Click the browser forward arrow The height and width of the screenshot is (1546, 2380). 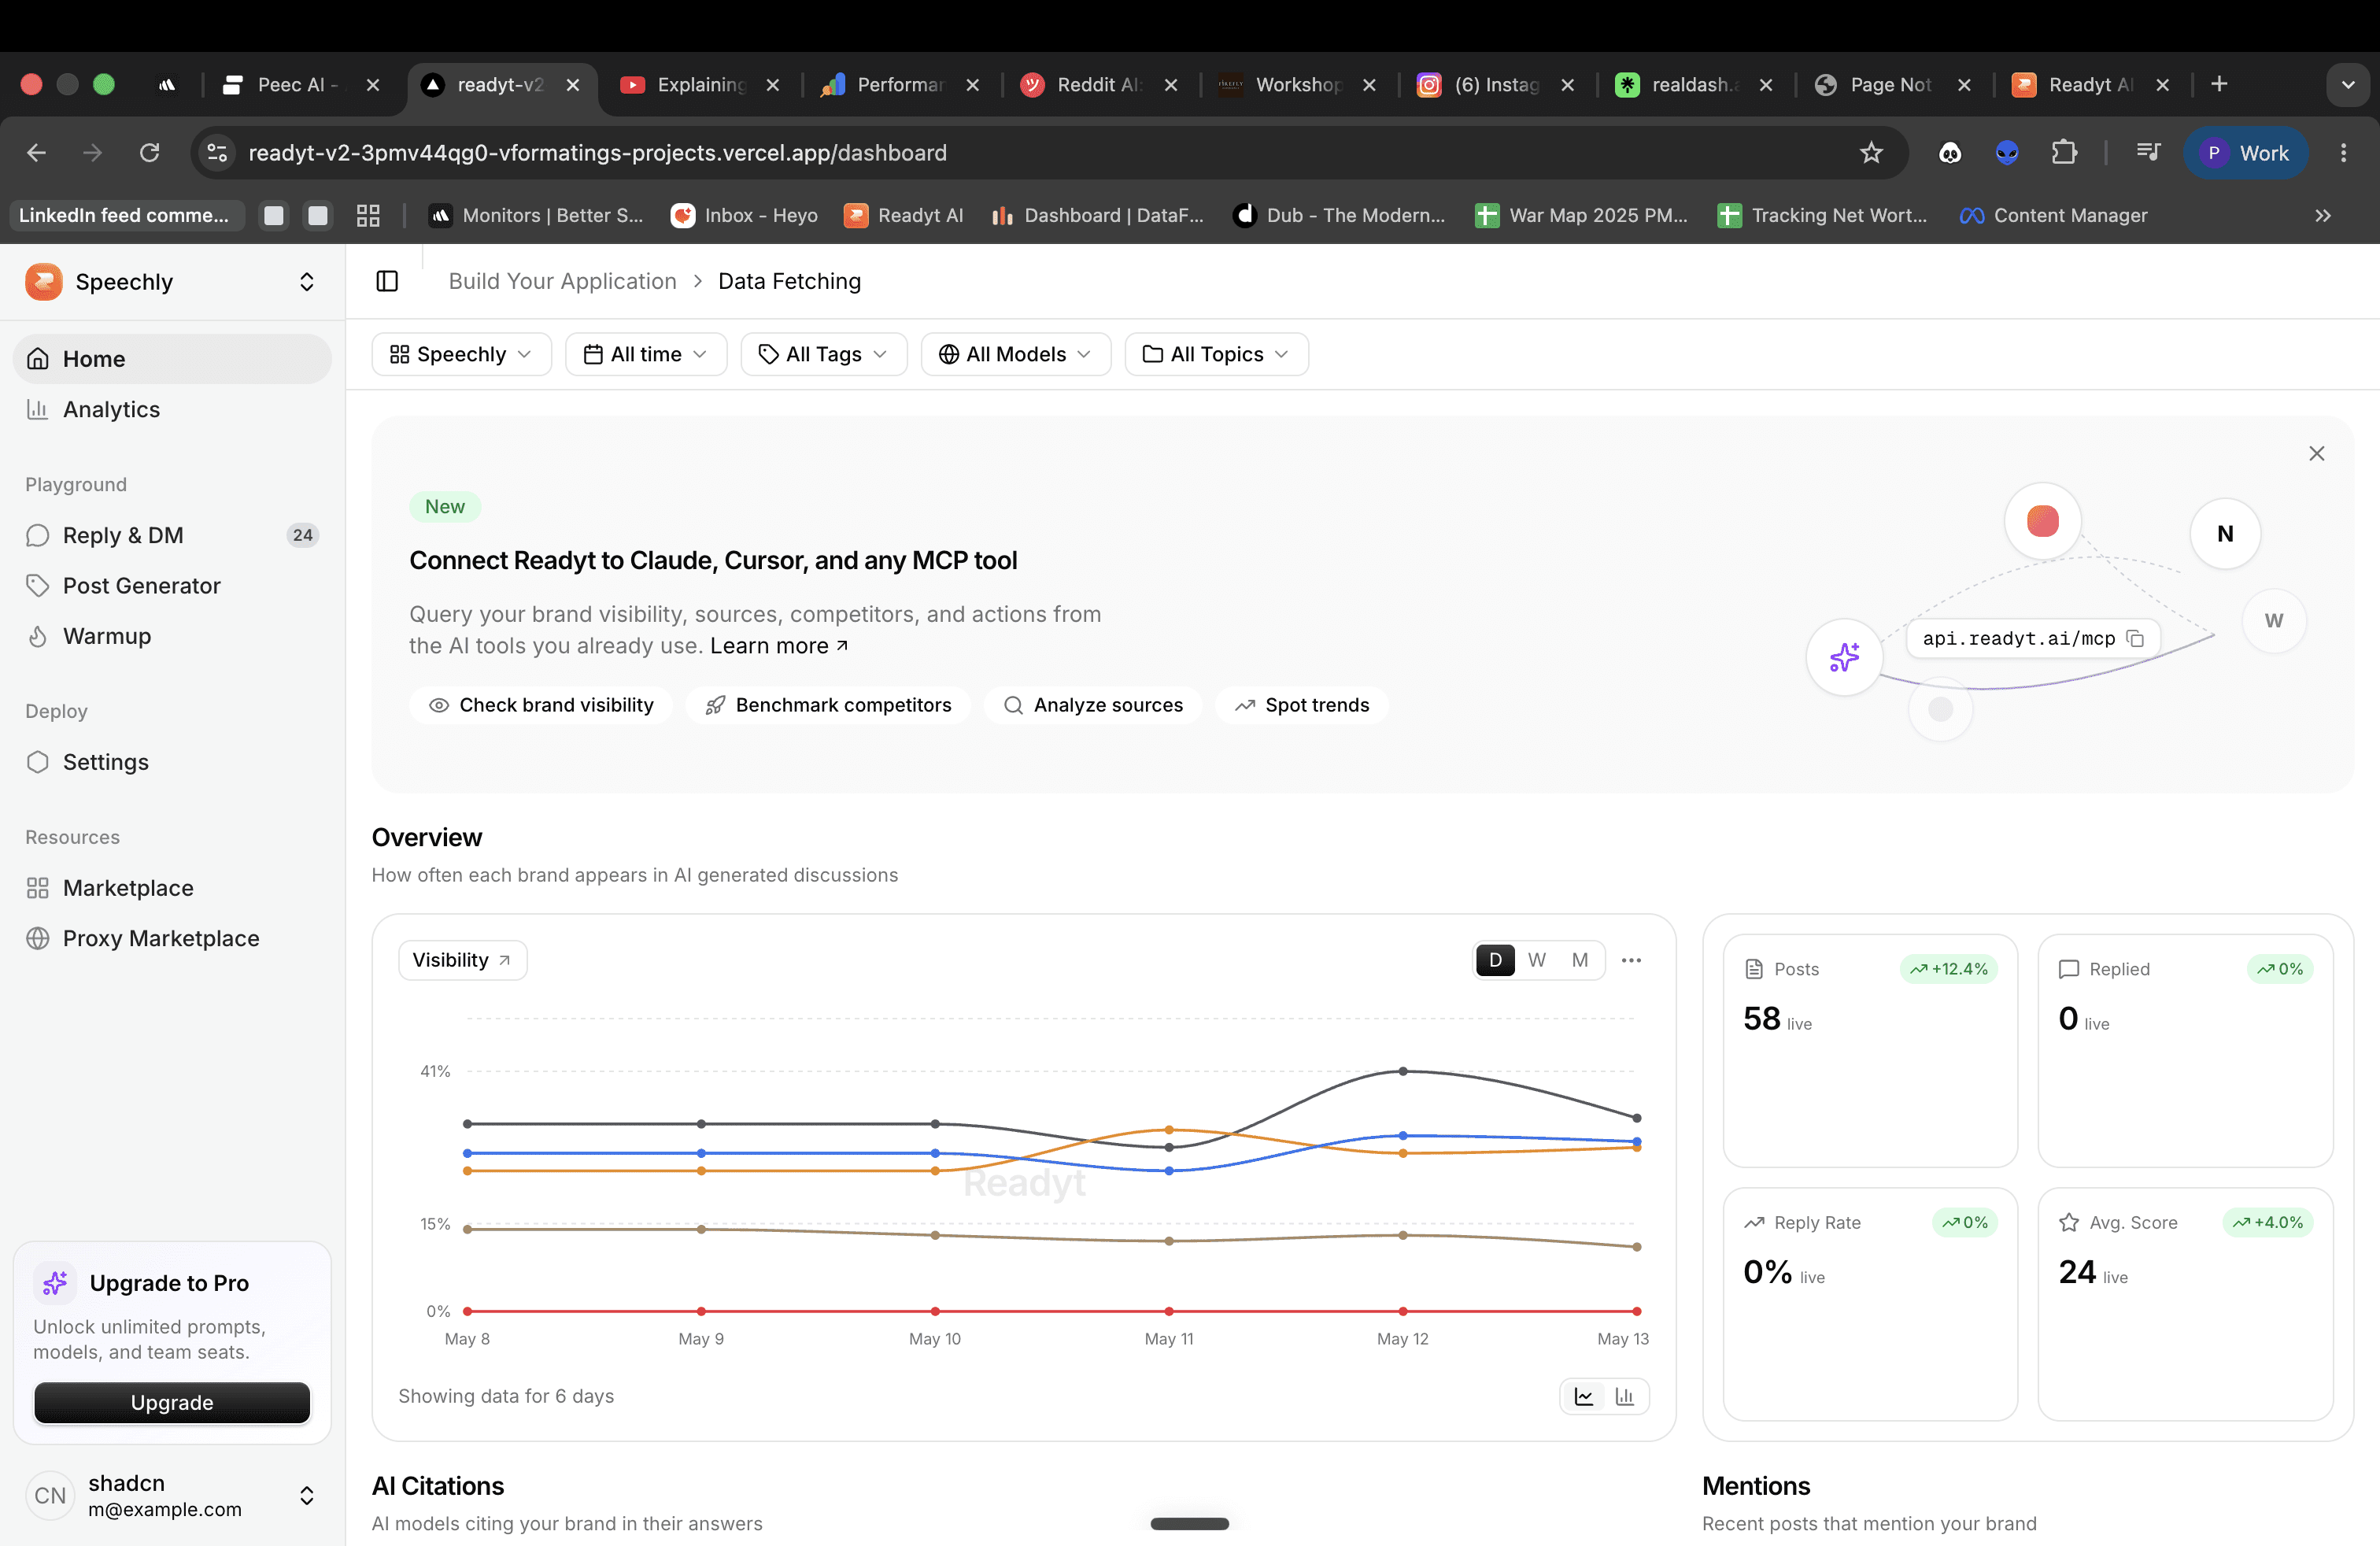tap(92, 152)
